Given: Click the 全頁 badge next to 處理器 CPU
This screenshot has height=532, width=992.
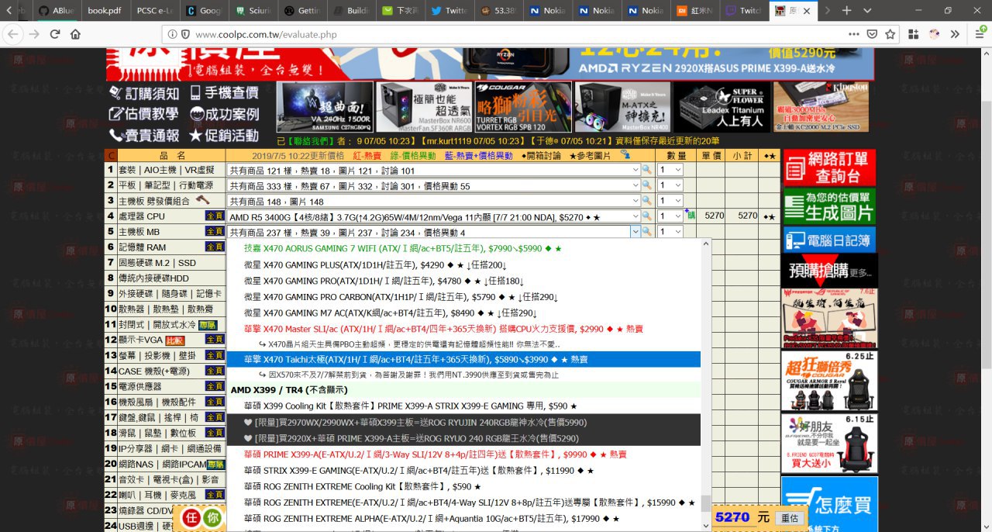Looking at the screenshot, I should coord(215,216).
